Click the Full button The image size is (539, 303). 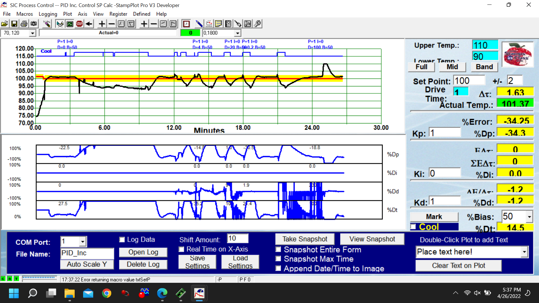(421, 67)
